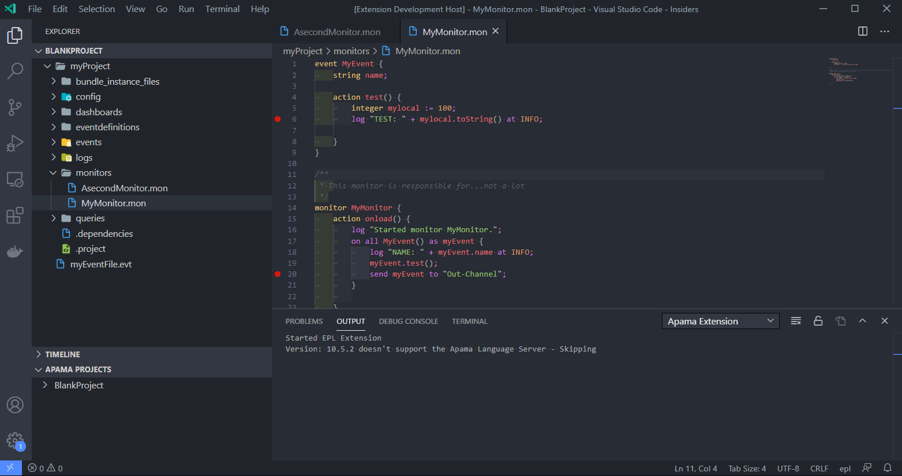This screenshot has width=902, height=476.
Task: Open the Help menu
Action: [260, 9]
